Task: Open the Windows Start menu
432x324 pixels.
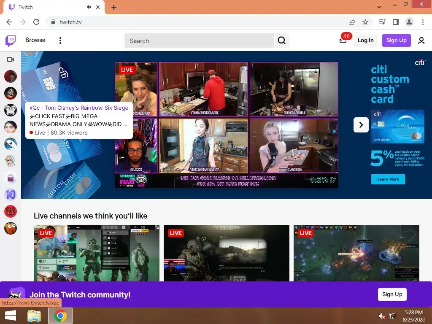Action: pyautogui.click(x=11, y=316)
